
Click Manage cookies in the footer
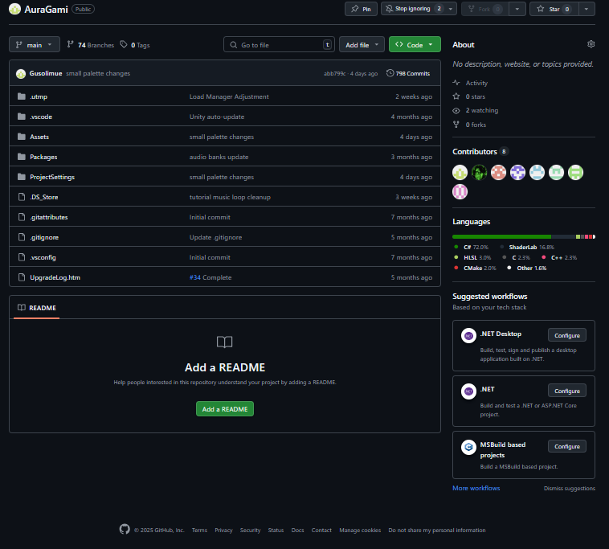[360, 530]
